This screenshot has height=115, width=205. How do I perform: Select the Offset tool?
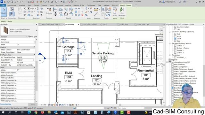[61, 9]
